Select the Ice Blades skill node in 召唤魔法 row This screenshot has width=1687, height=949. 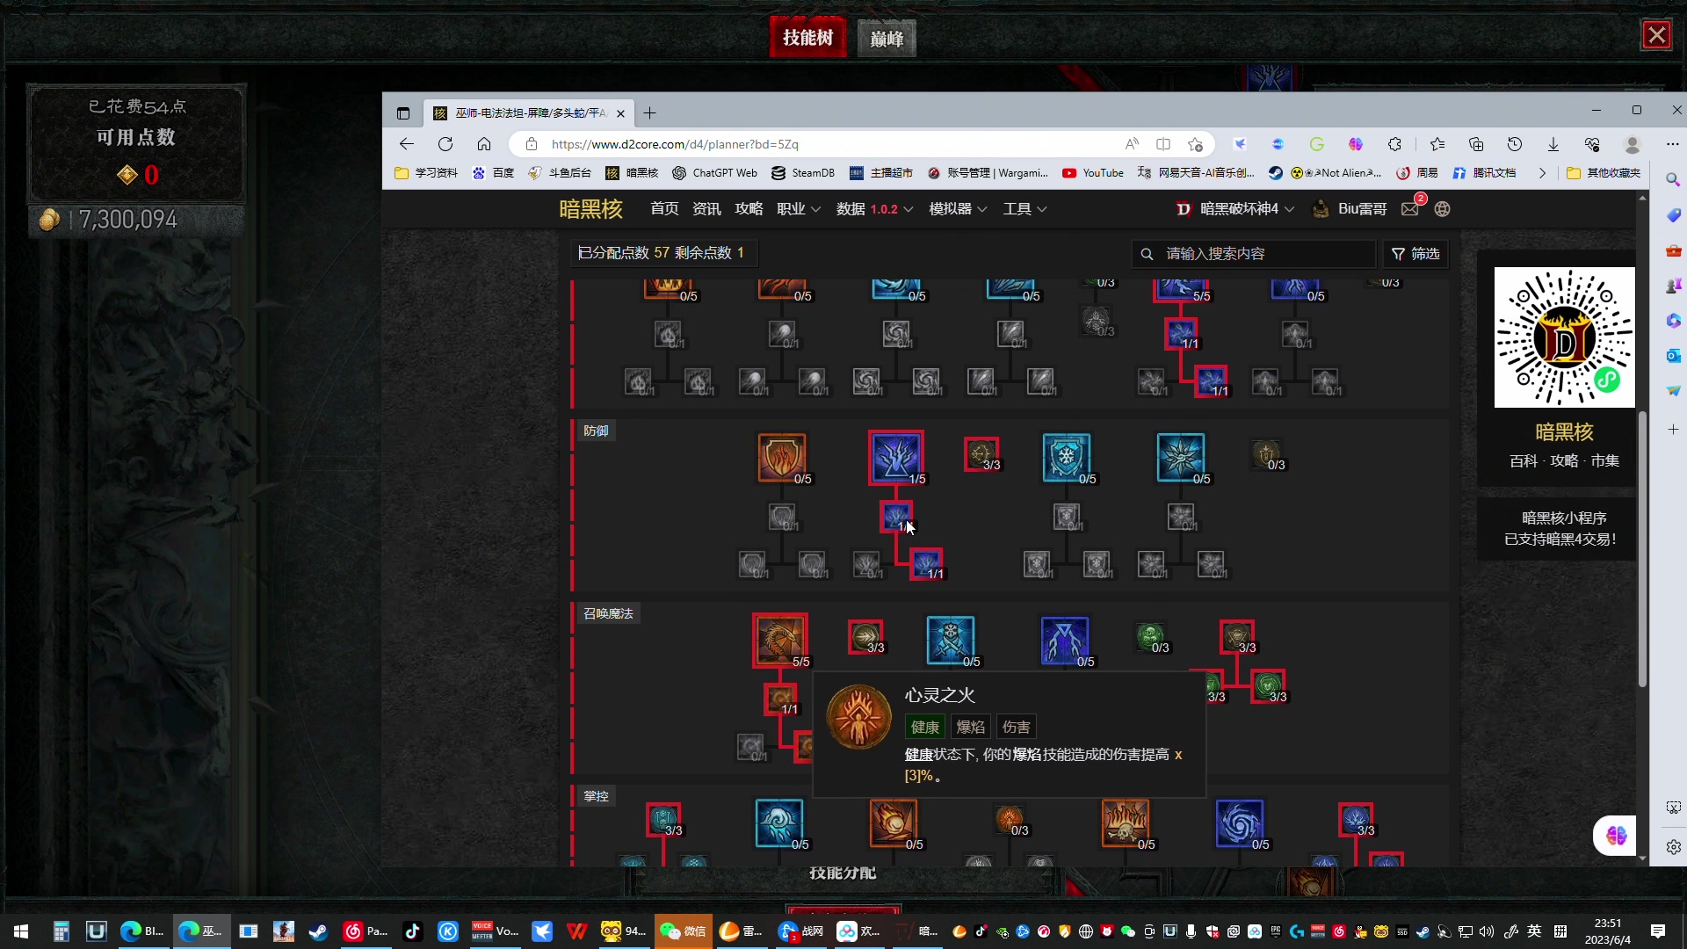950,640
